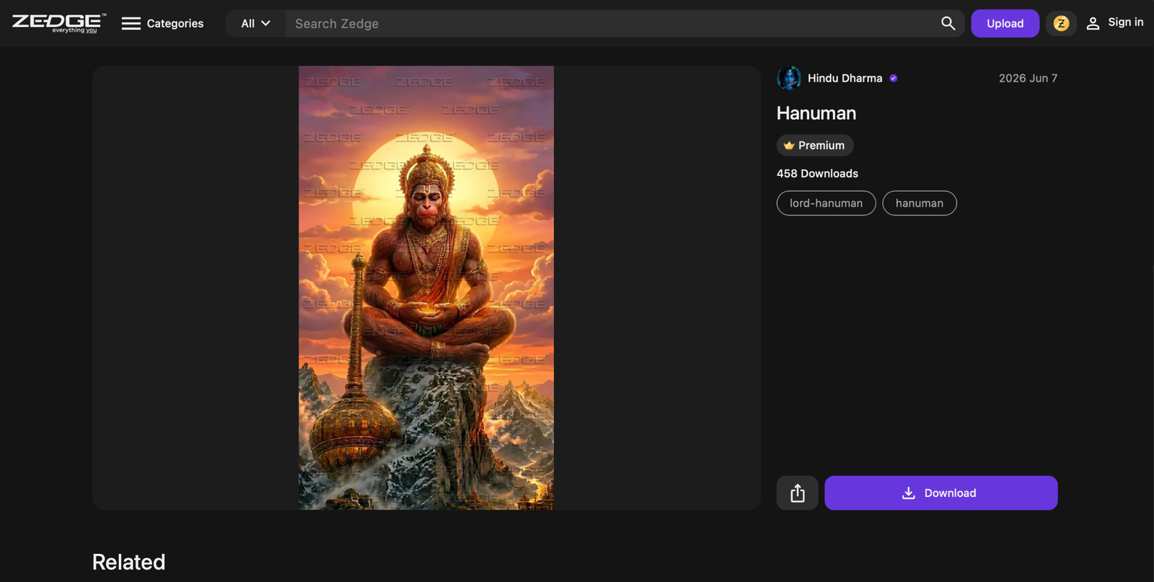Select the lord-hanuman tag
This screenshot has width=1154, height=582.
click(826, 203)
